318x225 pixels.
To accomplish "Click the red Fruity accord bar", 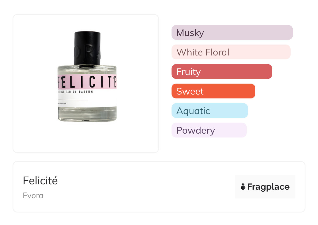I will [222, 72].
